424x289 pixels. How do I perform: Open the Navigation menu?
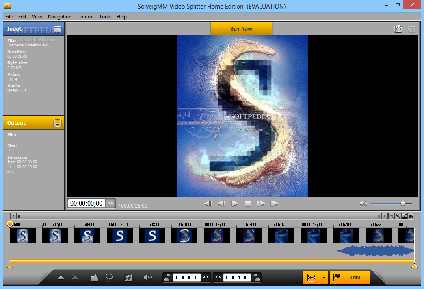pos(59,17)
